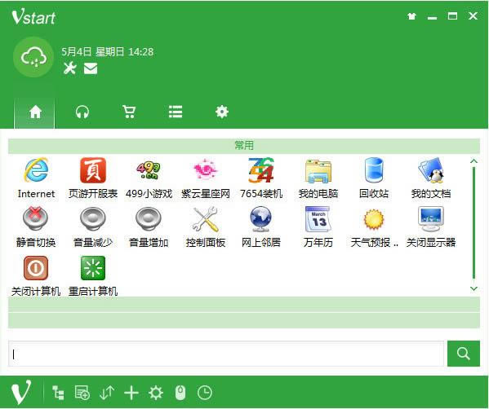Viewport: 489px width, 409px height.
Task: Switch to the home tab
Action: click(34, 112)
